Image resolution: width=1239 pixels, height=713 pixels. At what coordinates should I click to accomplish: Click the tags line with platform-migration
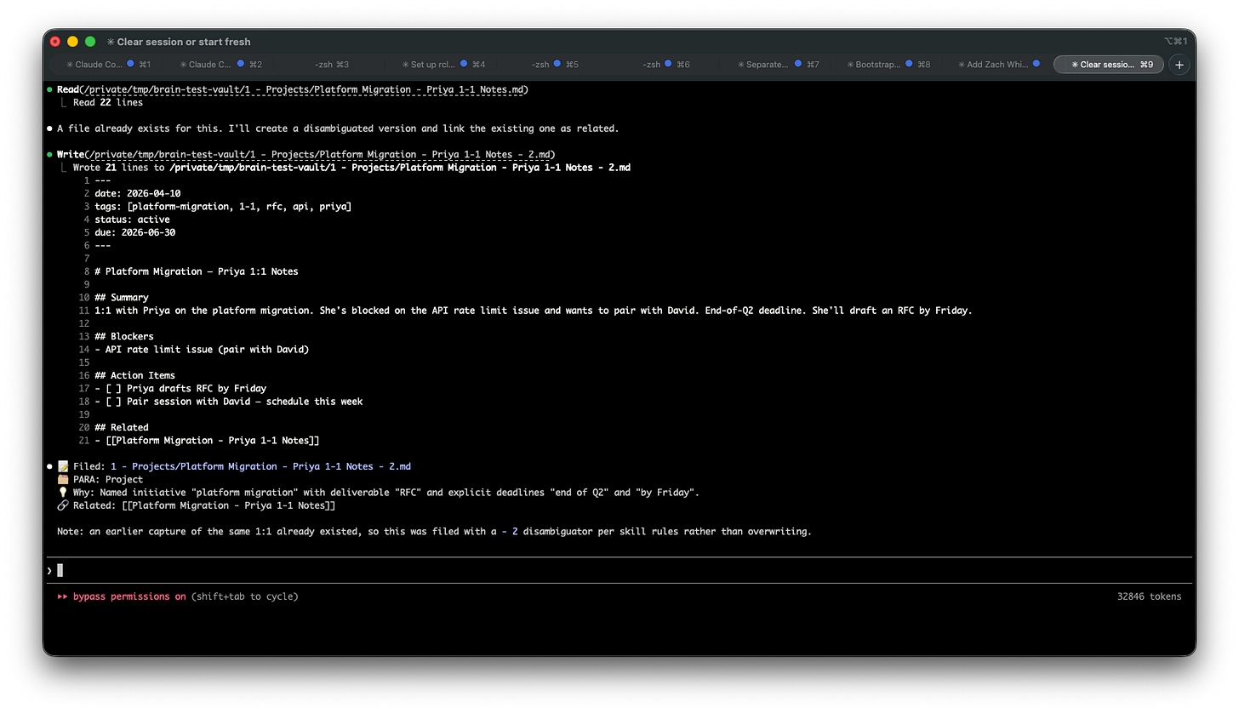tap(223, 207)
